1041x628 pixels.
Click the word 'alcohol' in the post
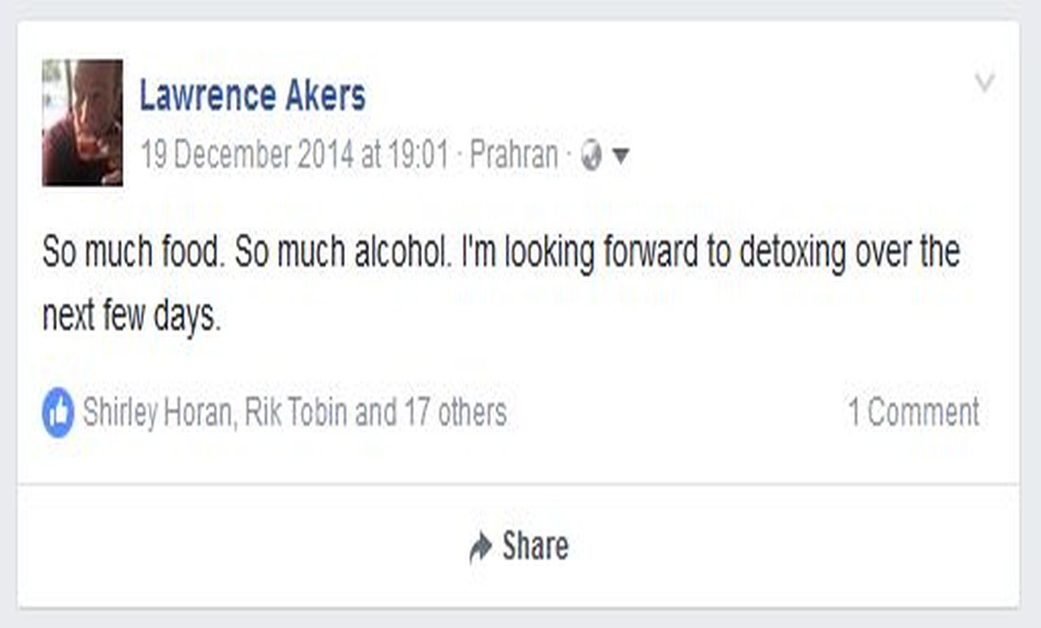coord(400,253)
